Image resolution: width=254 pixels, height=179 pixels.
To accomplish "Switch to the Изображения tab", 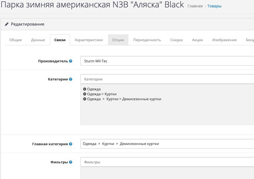I will (x=224, y=40).
